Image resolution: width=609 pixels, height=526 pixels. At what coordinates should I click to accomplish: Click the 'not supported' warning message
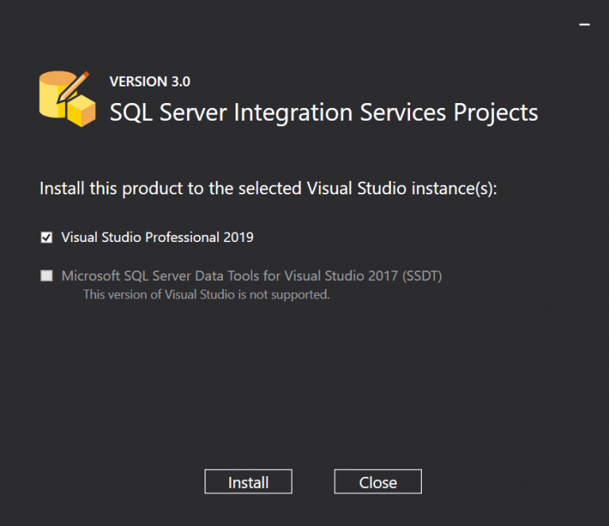click(x=207, y=294)
